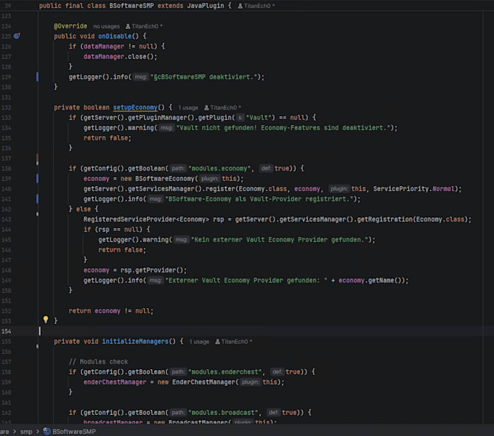The image size is (494, 436).
Task: Click the override gutter icon on line 125
Action: 17,36
